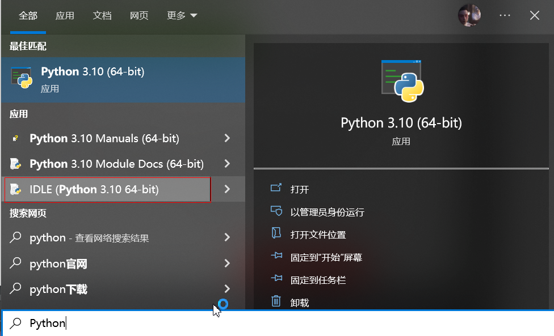
Task: Expand python官网 suggestion chevron
Action: coord(227,263)
